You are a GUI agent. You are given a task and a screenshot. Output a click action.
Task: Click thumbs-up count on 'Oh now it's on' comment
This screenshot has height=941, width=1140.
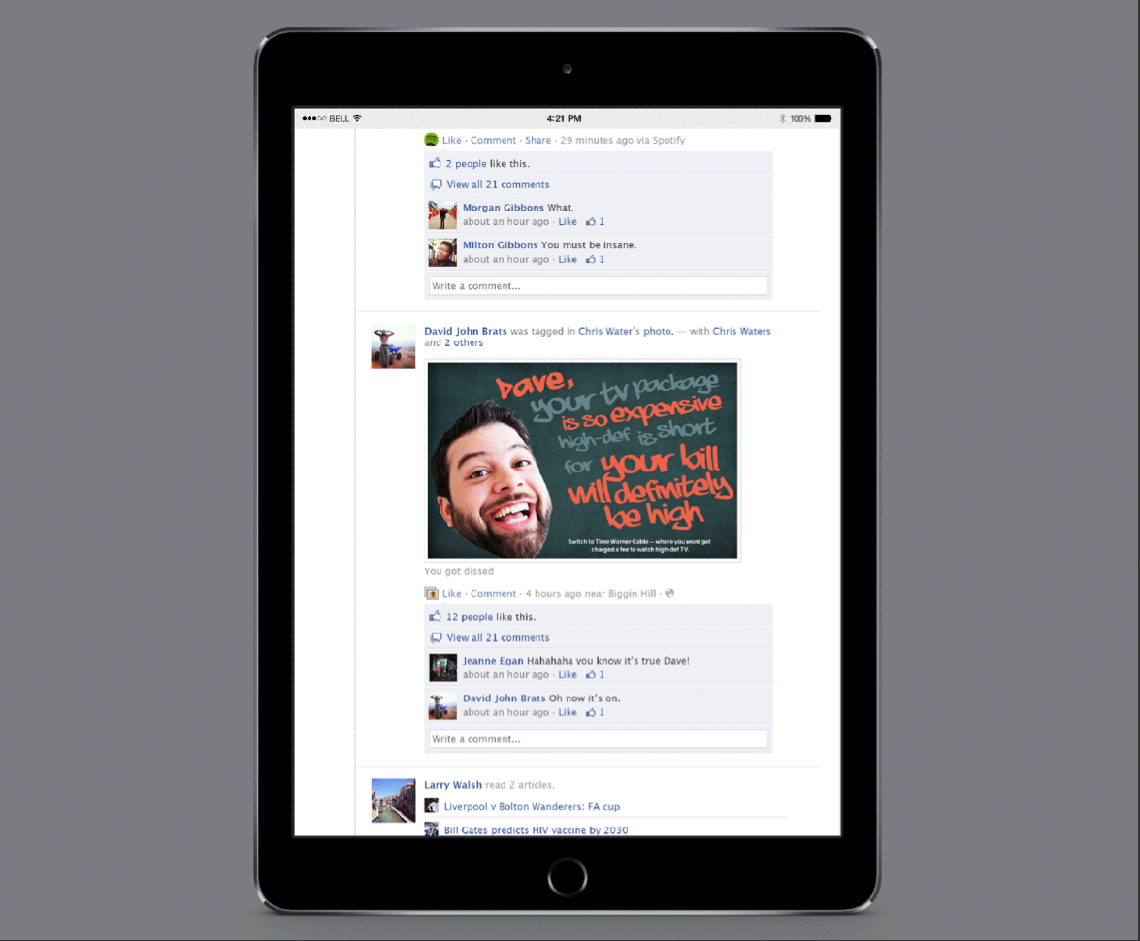click(x=596, y=713)
